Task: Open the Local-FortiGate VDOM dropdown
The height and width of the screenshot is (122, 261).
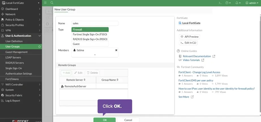Action: tap(21, 3)
